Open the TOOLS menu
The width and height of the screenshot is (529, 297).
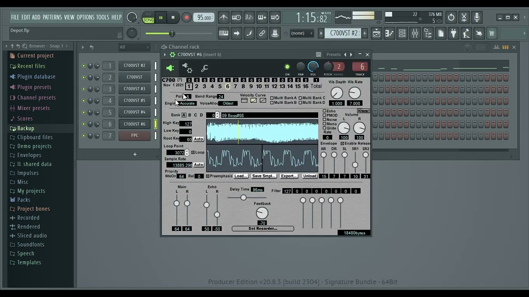[x=103, y=17]
